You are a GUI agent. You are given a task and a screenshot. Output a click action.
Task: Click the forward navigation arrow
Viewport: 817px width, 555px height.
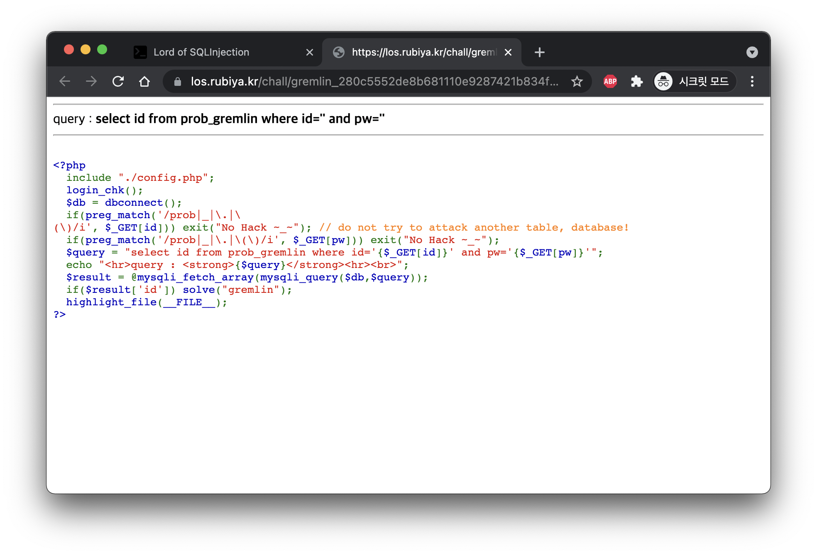click(x=91, y=81)
